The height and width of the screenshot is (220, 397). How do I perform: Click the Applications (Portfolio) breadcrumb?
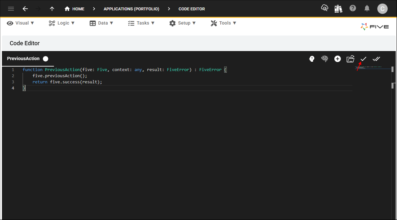pos(131,9)
